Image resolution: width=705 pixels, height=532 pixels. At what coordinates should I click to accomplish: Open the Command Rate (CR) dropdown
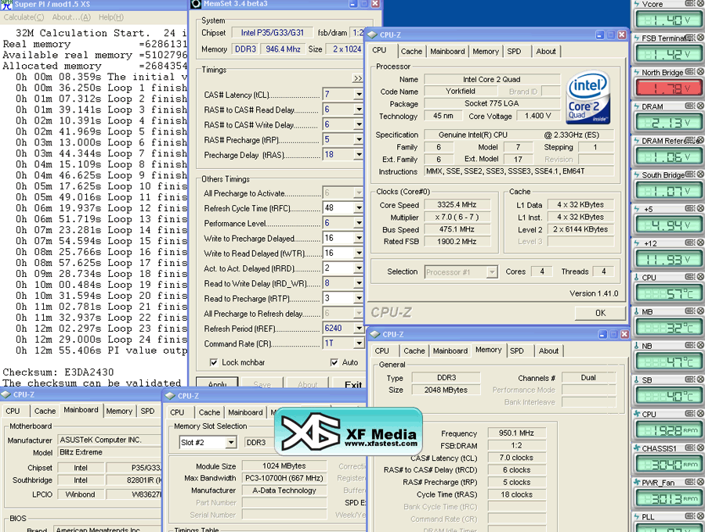tap(358, 343)
